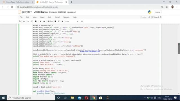Screen dimensions: 180x101
Task: Click the model.save('mnist.h5') line
Action: (x=44, y=68)
